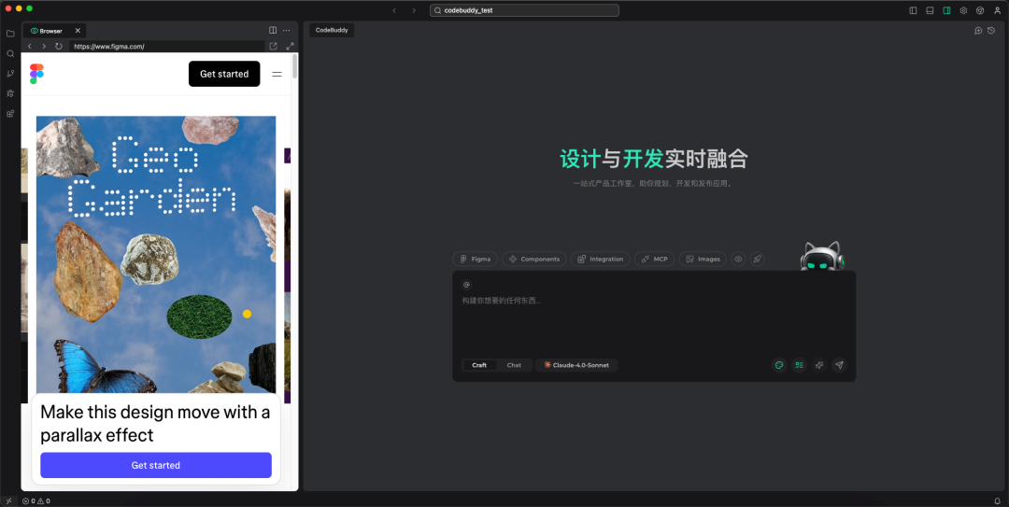
Task: Open the user account icon
Action: 998,10
